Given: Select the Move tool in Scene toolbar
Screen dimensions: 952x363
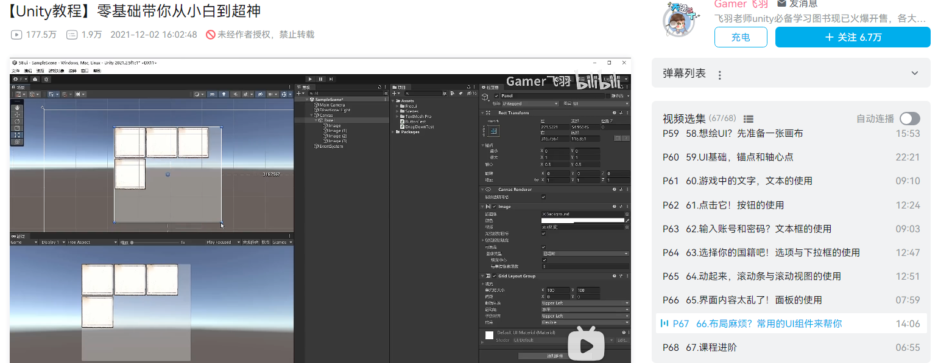Looking at the screenshot, I should click(x=17, y=114).
